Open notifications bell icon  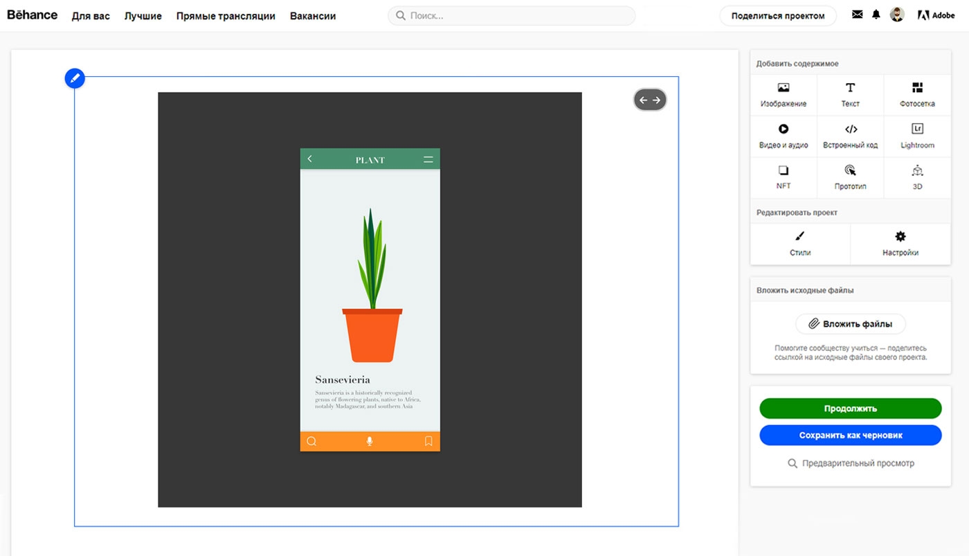[876, 15]
